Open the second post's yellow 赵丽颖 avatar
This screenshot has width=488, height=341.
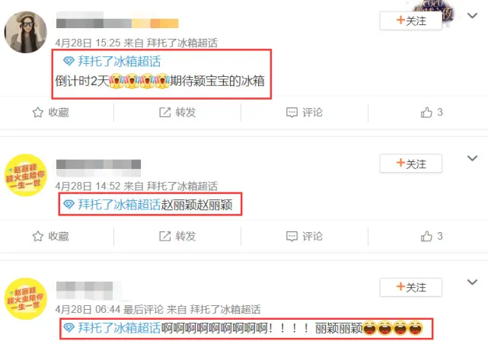pyautogui.click(x=26, y=175)
